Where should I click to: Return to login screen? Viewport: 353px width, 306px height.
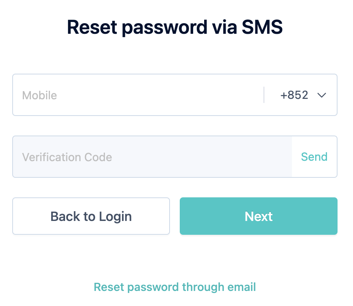coord(91,216)
